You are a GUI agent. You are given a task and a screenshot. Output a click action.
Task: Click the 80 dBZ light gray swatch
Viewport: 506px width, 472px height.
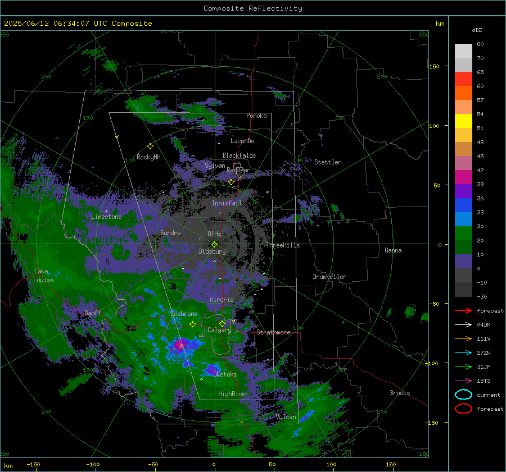(463, 51)
